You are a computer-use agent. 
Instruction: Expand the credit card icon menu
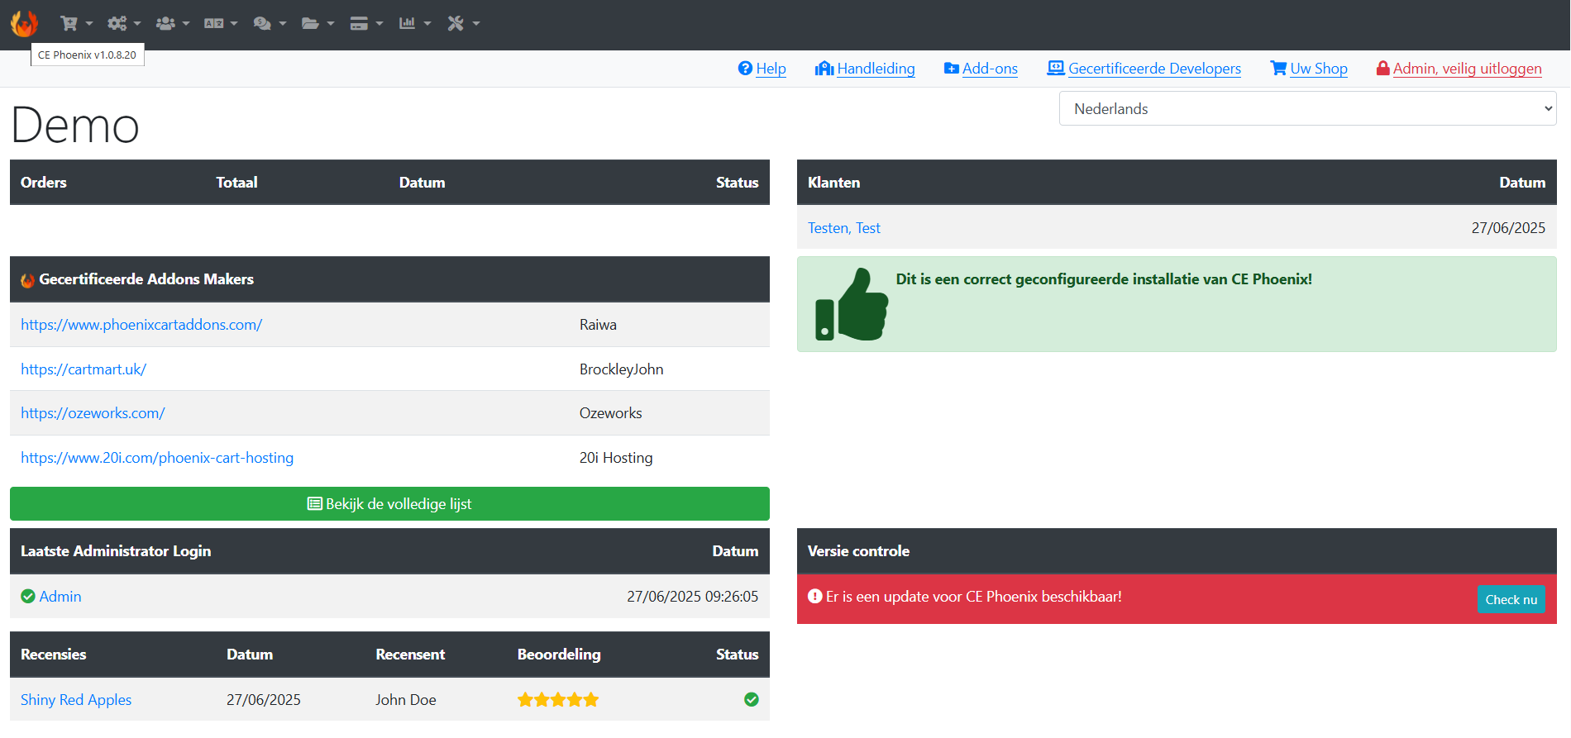click(366, 23)
